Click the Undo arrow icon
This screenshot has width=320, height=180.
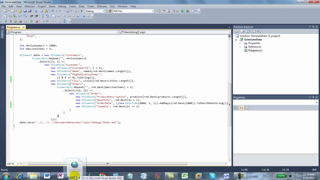(x=52, y=11)
